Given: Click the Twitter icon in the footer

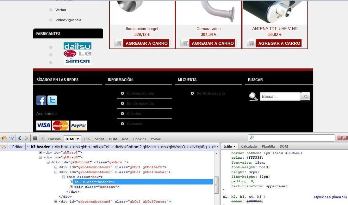Looking at the screenshot, I should click(52, 100).
